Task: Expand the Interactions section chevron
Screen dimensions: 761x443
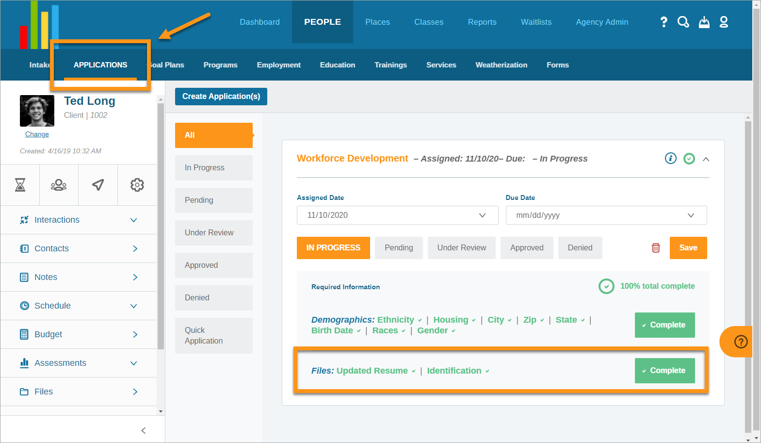Action: [134, 220]
